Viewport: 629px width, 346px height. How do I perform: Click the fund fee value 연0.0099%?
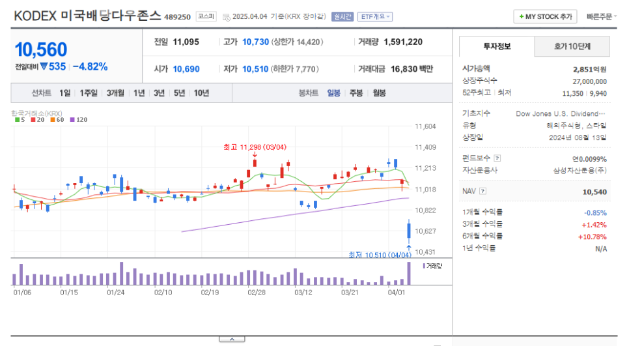(589, 159)
